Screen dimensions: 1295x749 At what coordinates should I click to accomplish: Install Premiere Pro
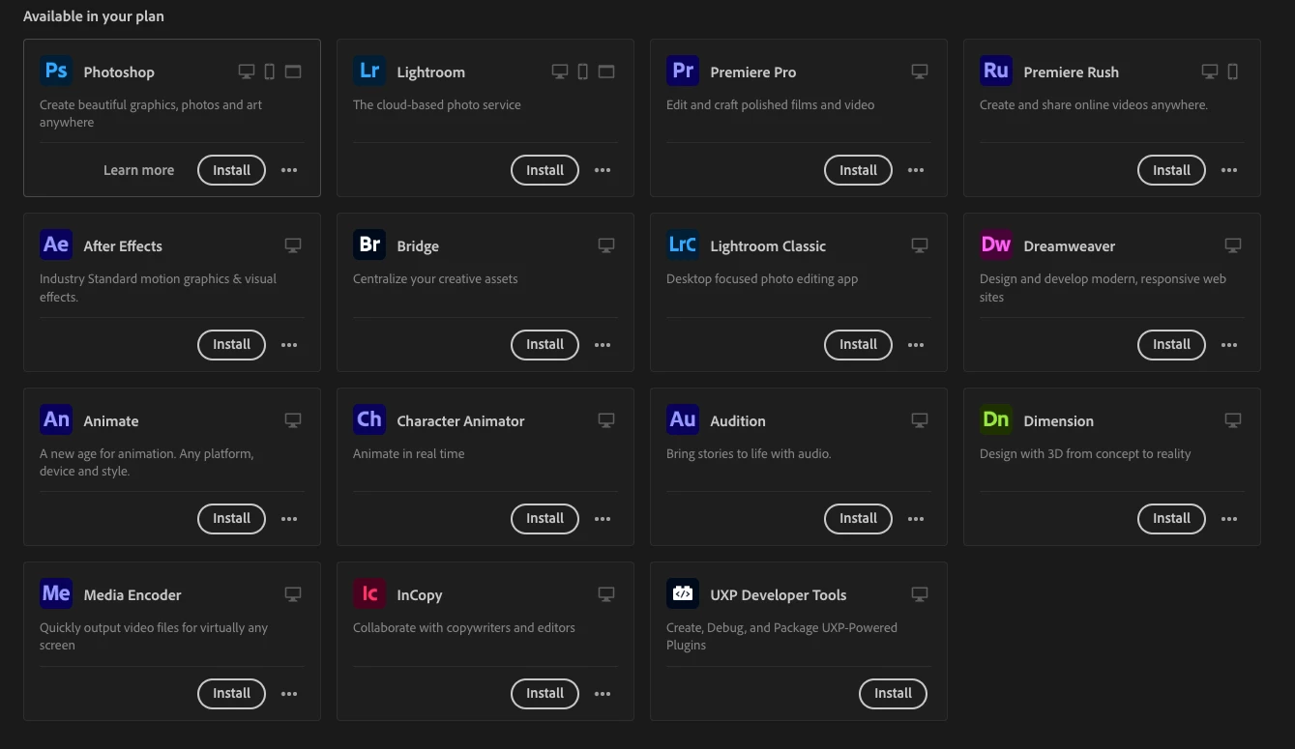858,170
